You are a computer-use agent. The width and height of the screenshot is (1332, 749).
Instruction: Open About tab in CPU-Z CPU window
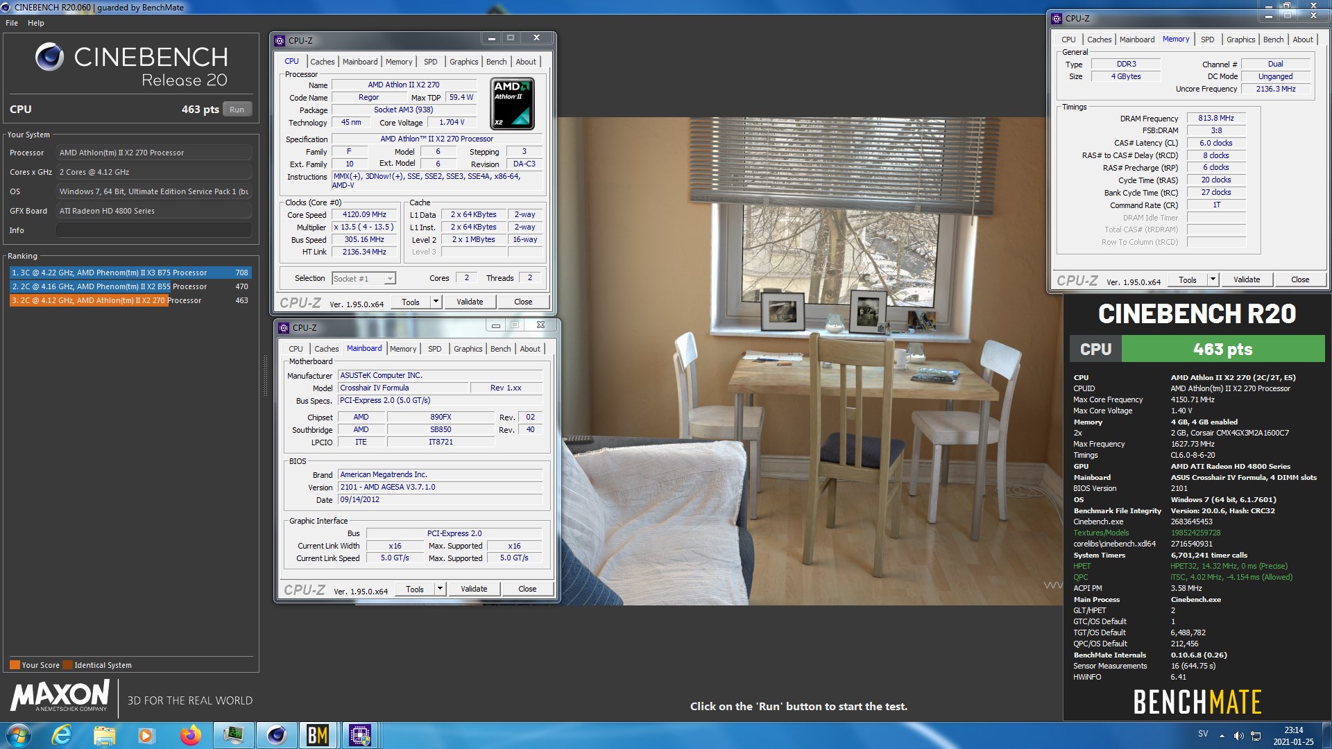click(x=526, y=62)
